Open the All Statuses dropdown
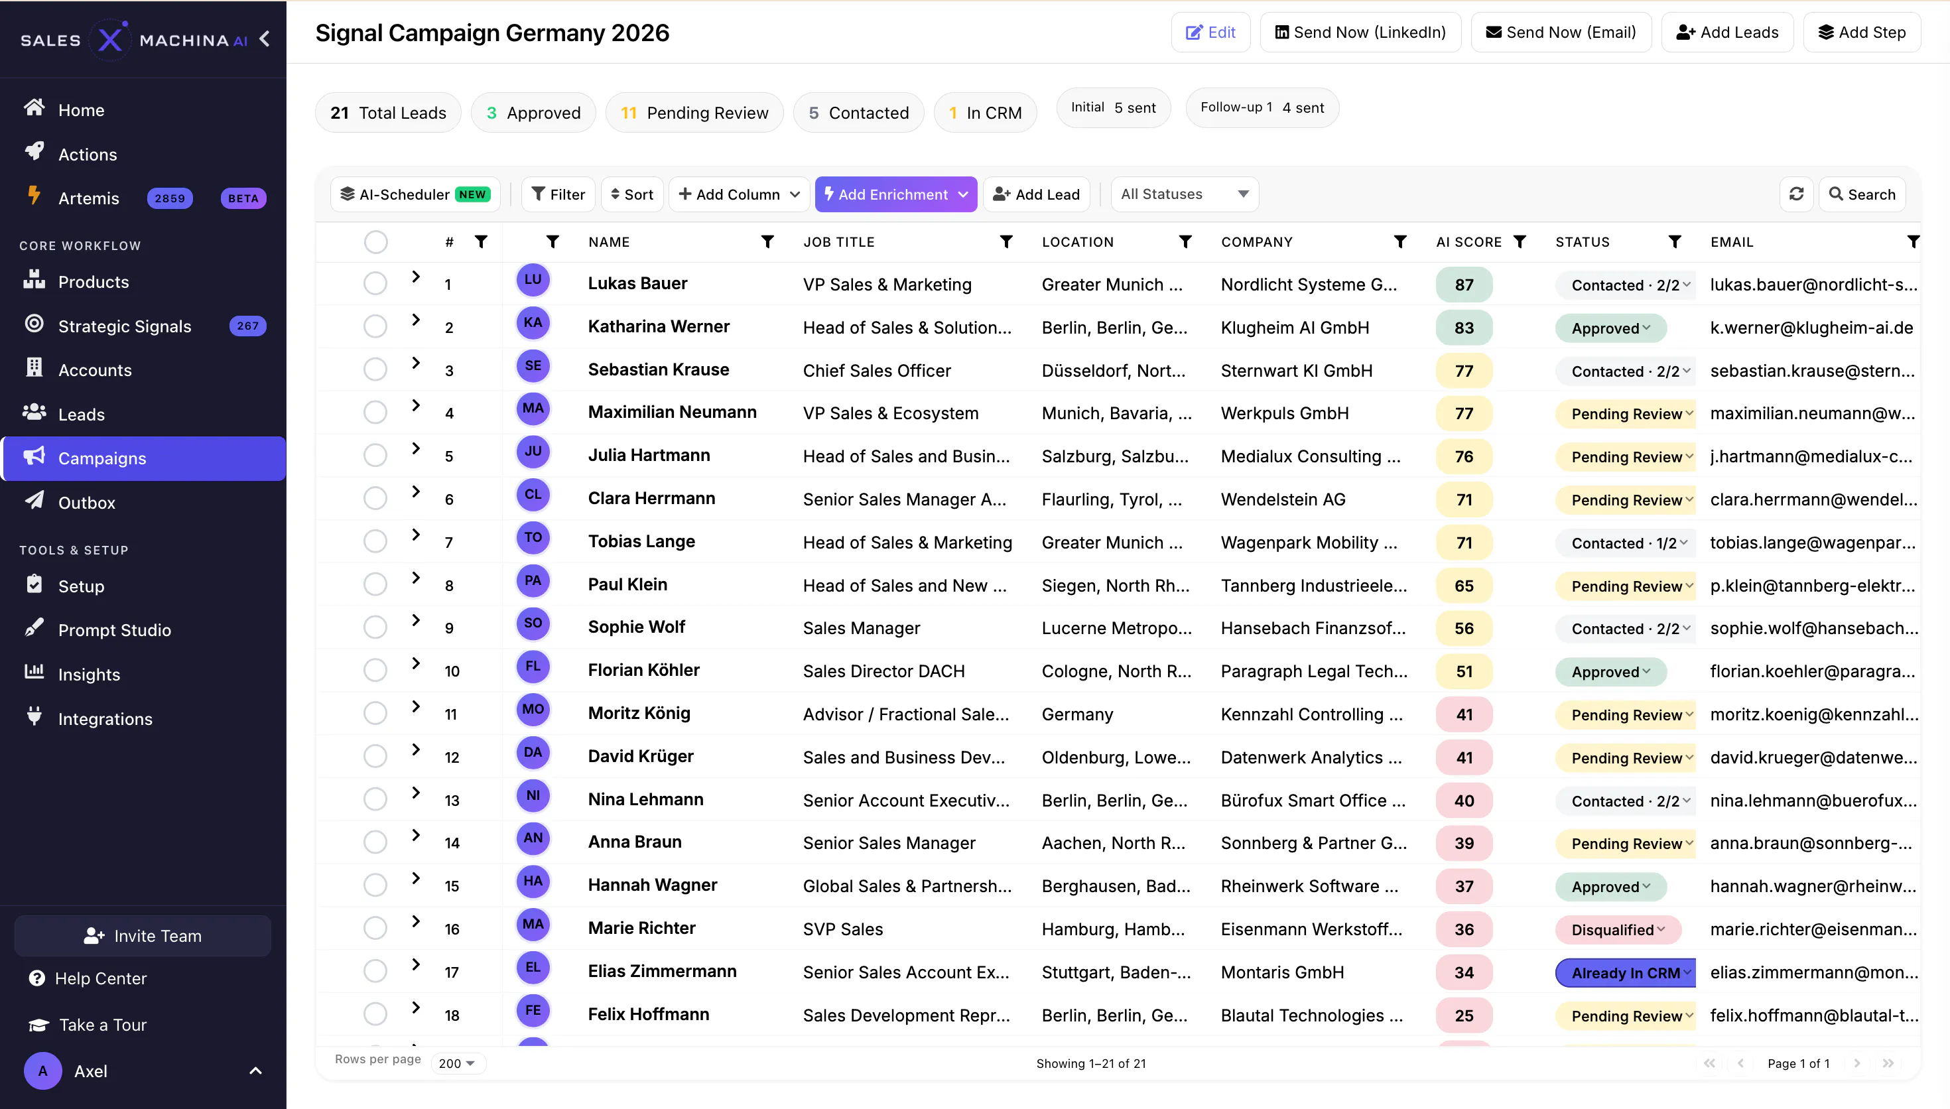This screenshot has height=1109, width=1950. pyautogui.click(x=1185, y=194)
